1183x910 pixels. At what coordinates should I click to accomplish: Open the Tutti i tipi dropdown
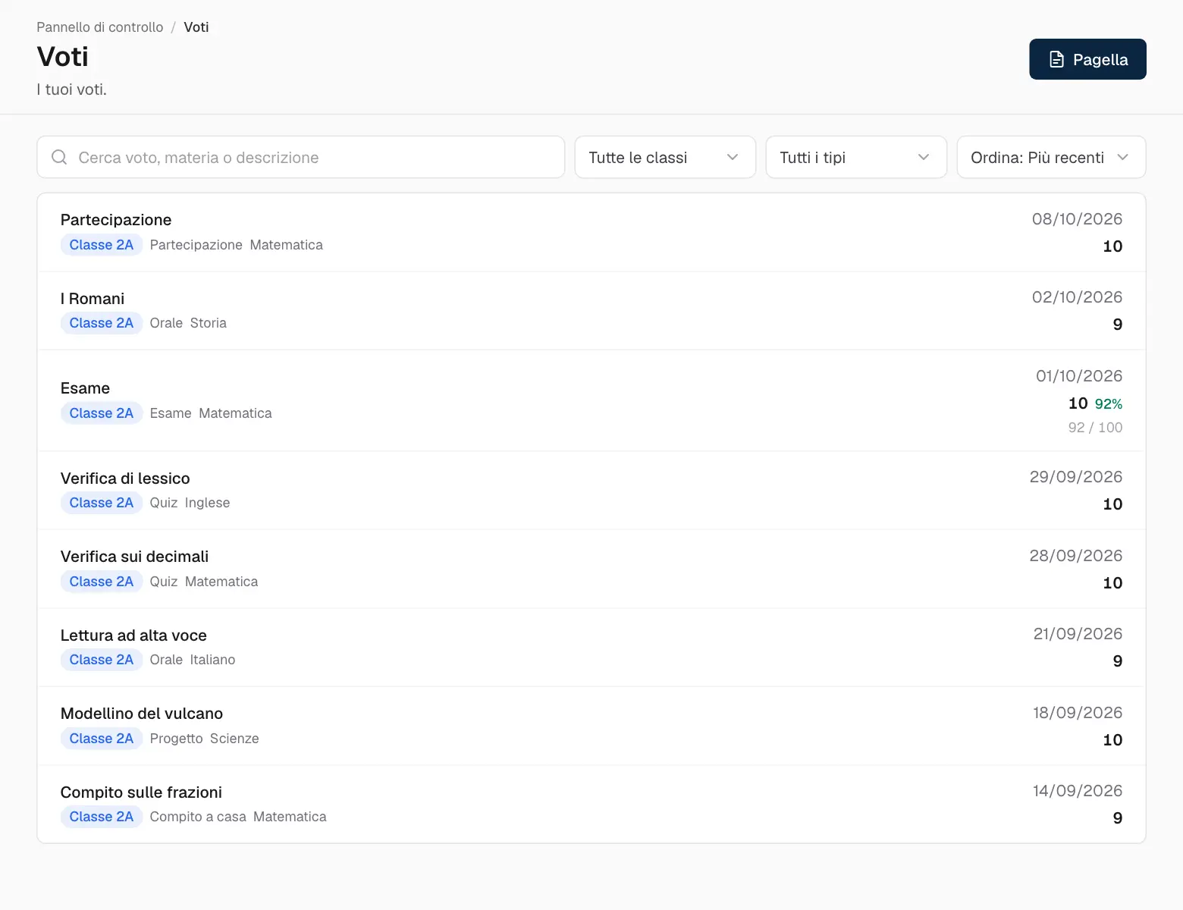click(x=856, y=157)
